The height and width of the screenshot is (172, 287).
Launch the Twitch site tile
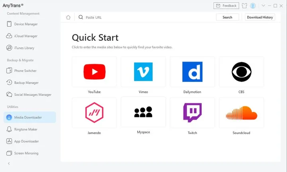193,113
